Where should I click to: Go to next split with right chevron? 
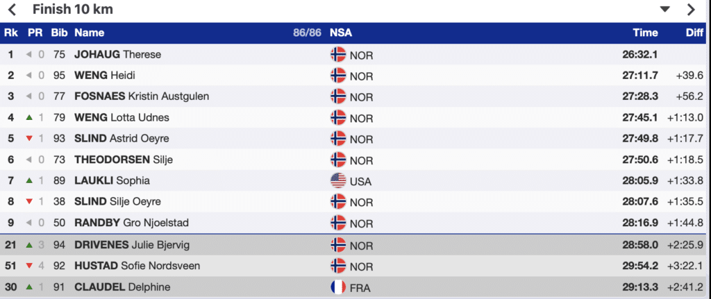[691, 10]
